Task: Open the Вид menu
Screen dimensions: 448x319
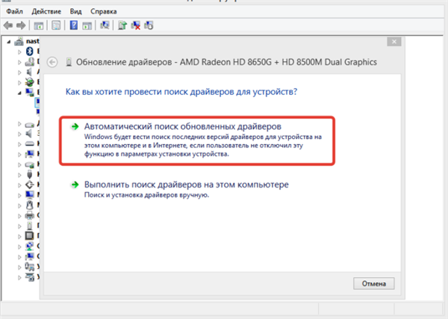Action: (75, 11)
